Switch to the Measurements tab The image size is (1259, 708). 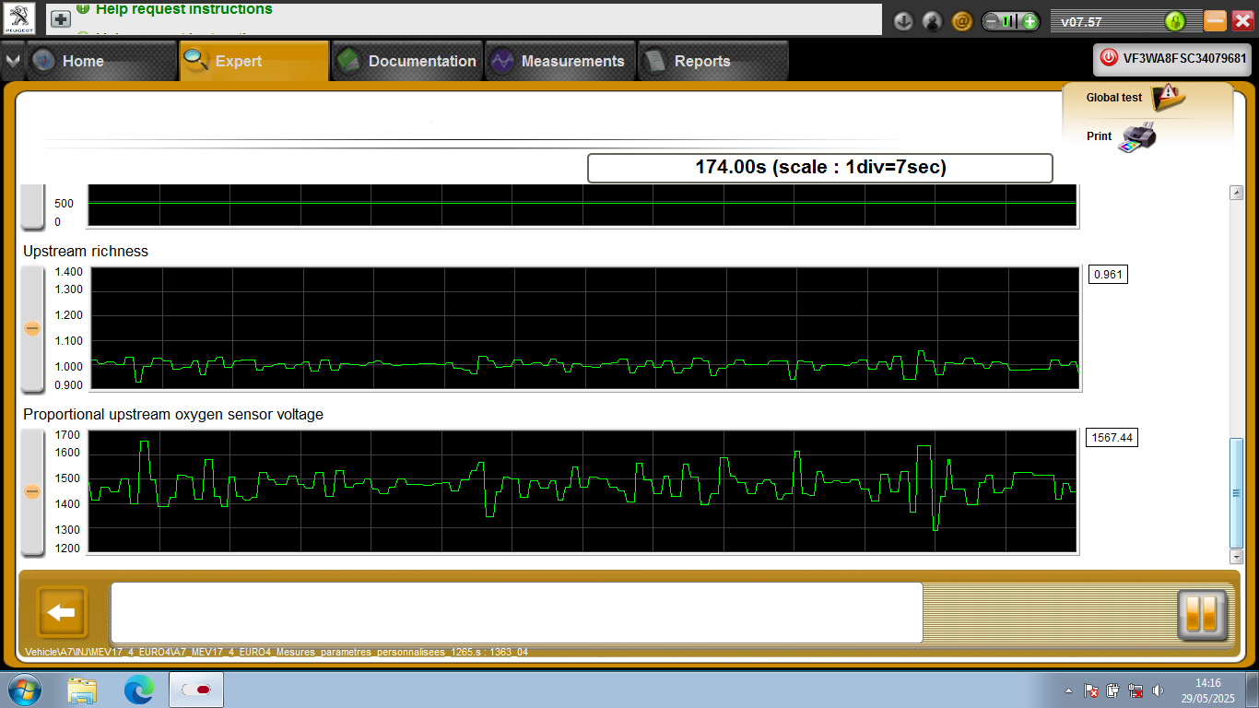tap(560, 61)
